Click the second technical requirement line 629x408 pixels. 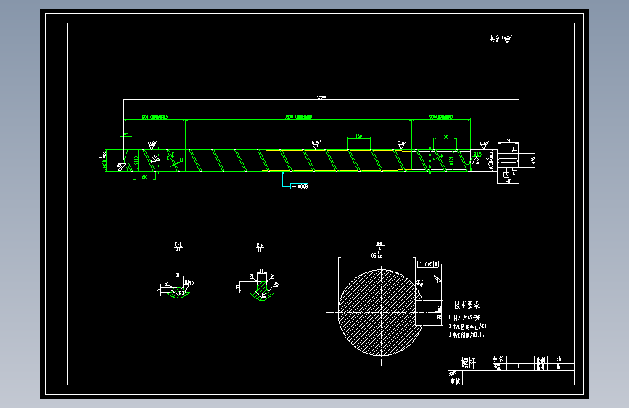[x=468, y=327]
